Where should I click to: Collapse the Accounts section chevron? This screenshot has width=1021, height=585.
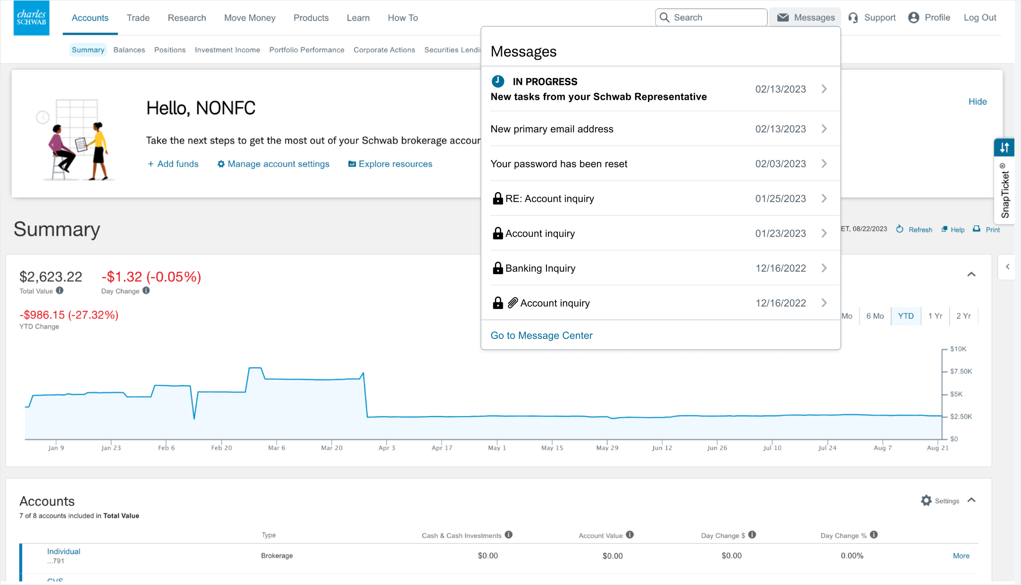pos(972,500)
